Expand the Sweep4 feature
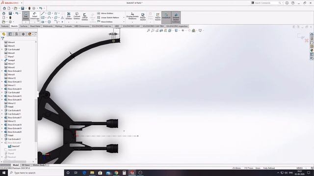Image resolution: width=314 pixels, height=176 pixels. (x=2, y=60)
